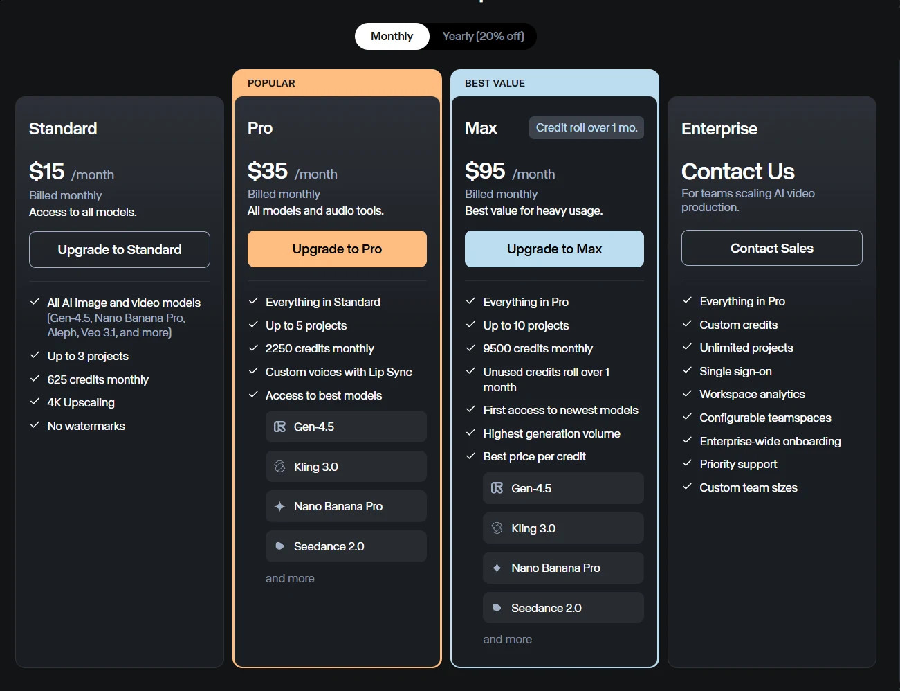Switch billing to Monthly
This screenshot has width=900, height=691.
[x=392, y=36]
